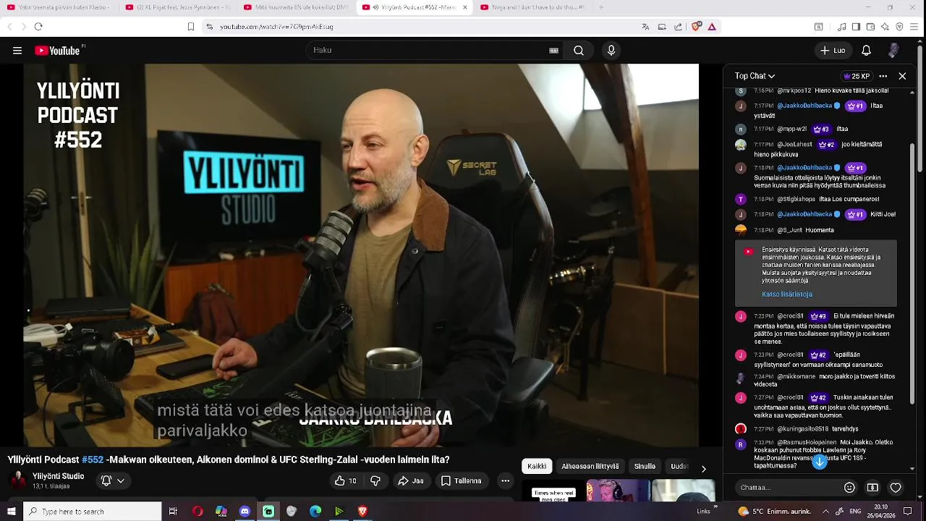
Task: Open the YouTube hamburger guide menu
Action: click(17, 51)
